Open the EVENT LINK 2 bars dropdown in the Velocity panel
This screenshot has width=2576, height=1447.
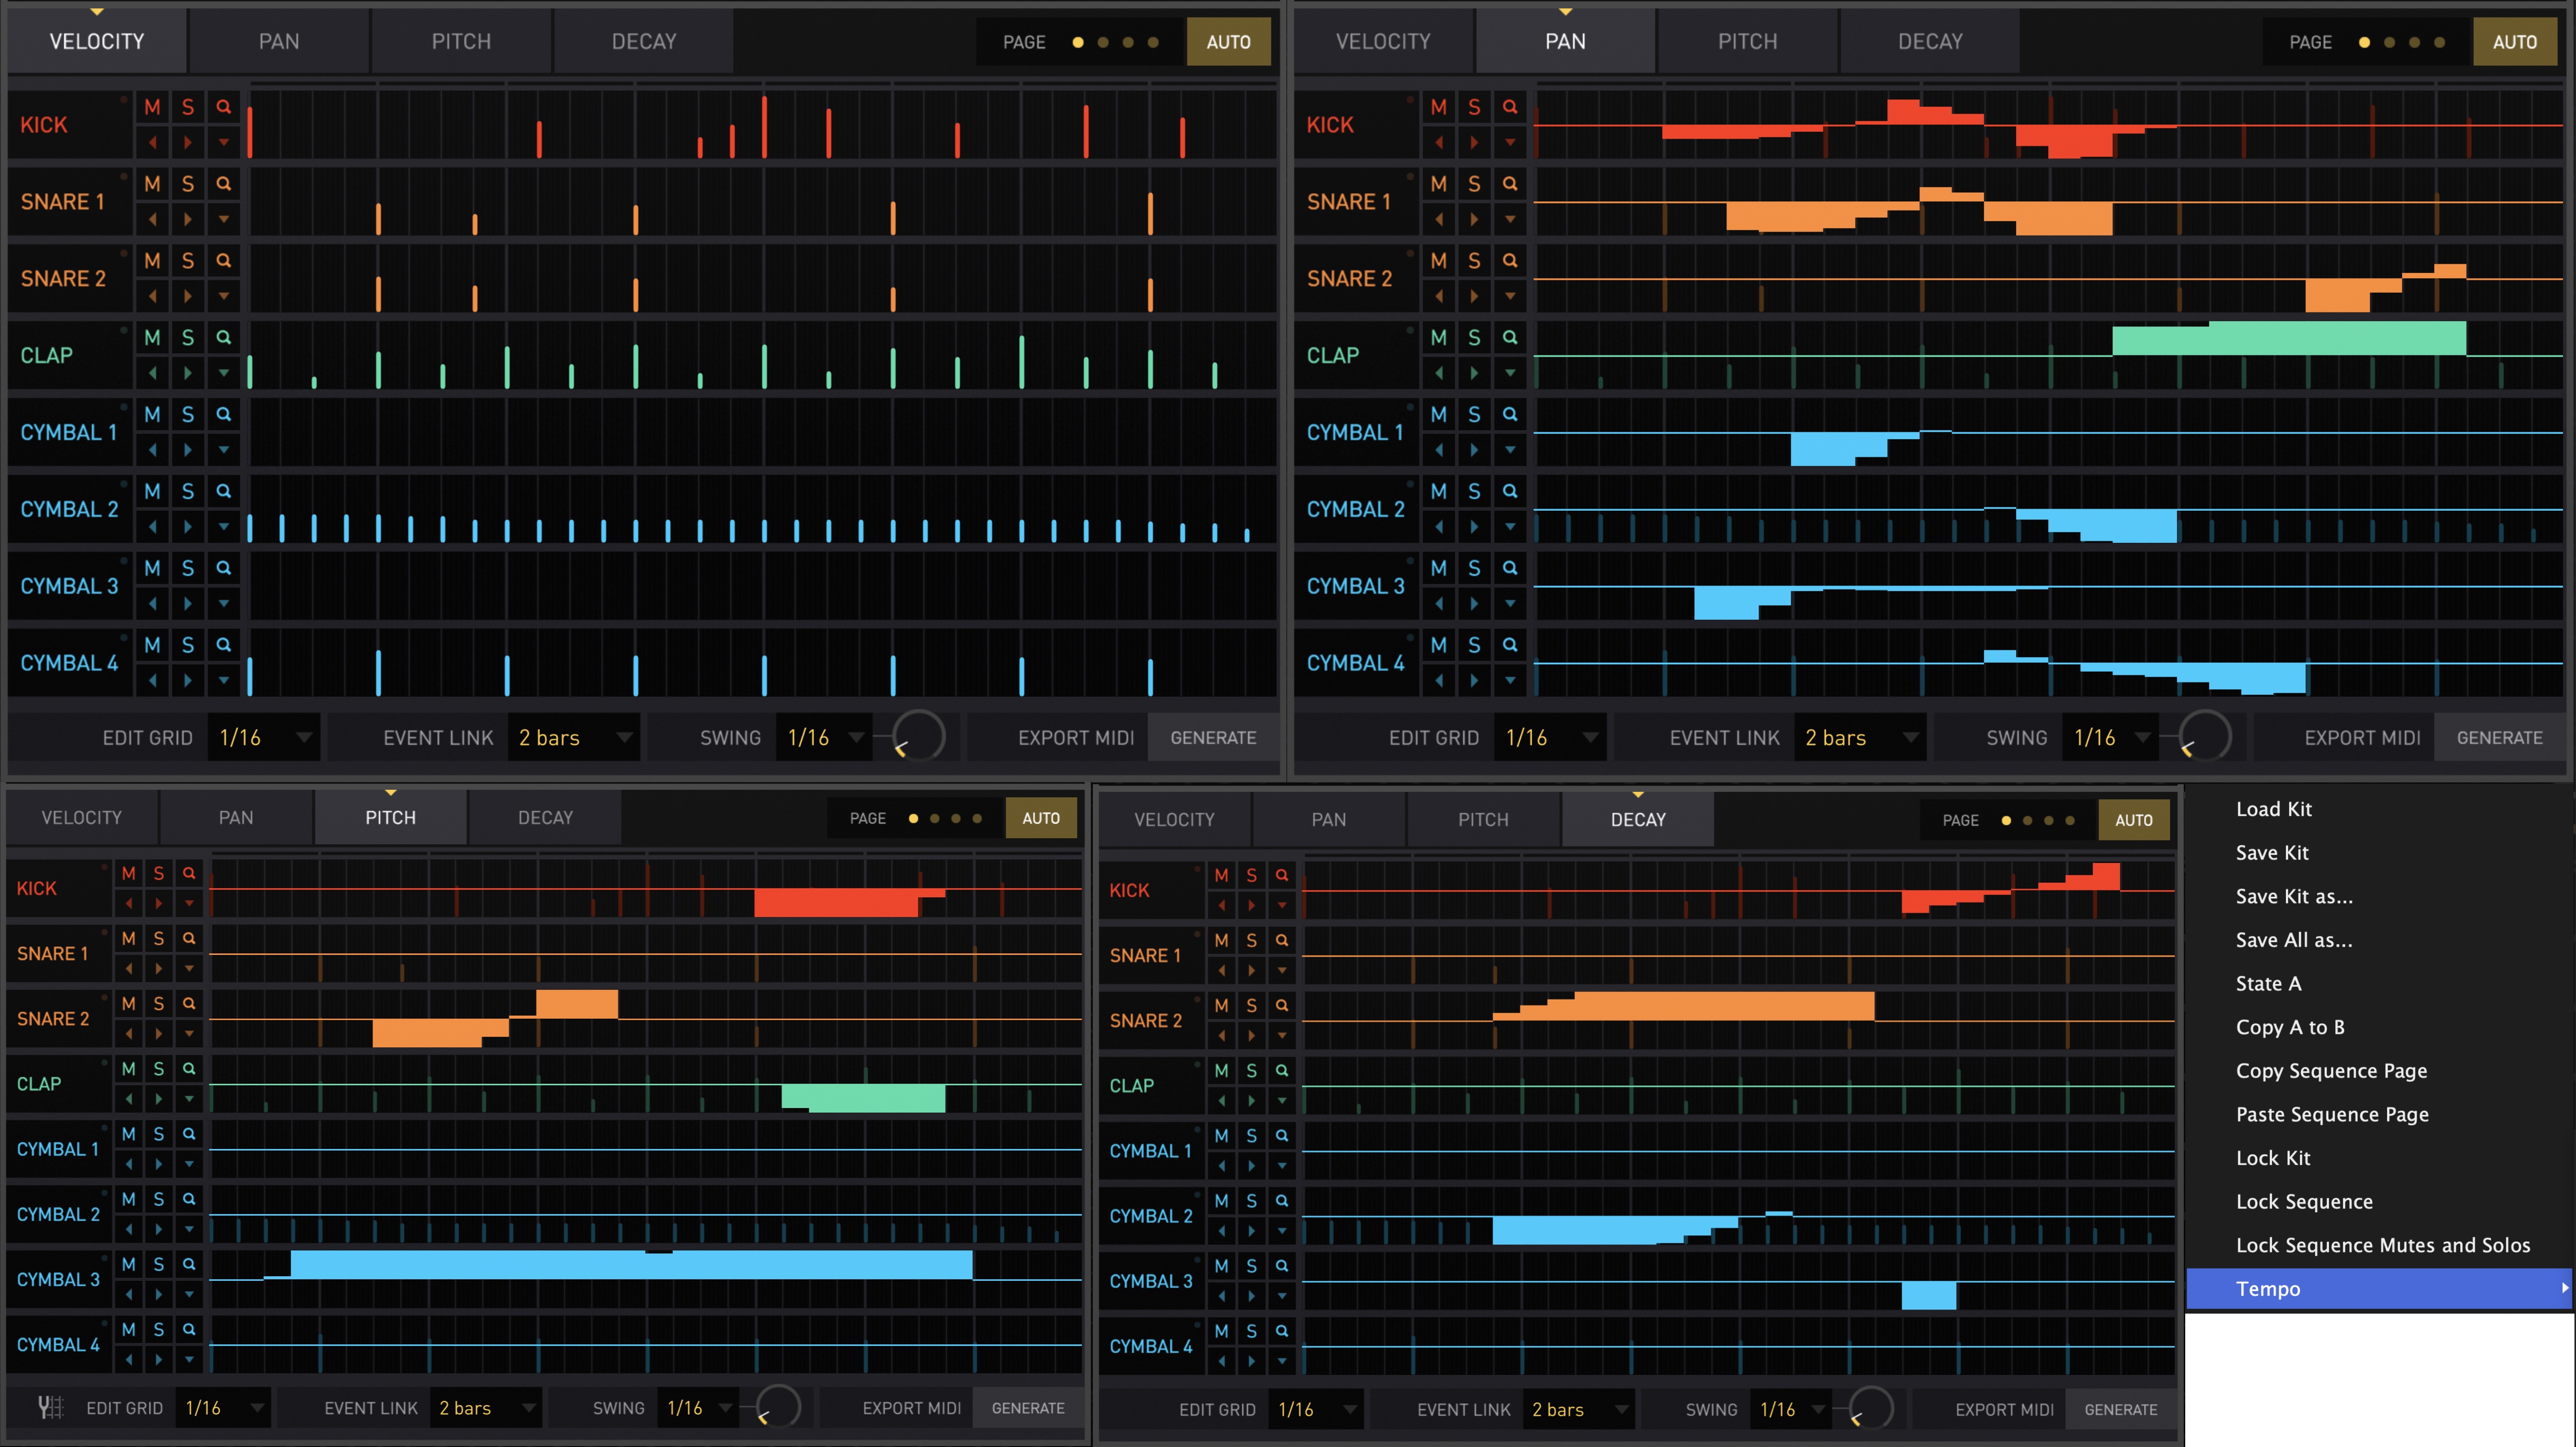click(574, 738)
